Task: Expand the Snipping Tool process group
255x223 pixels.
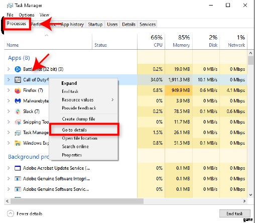Action: 9,122
